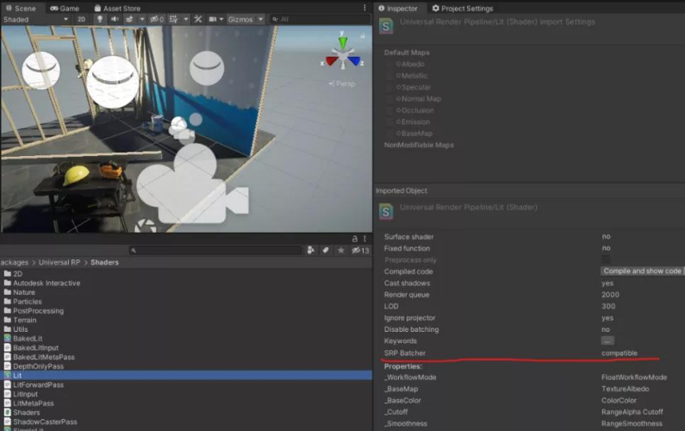Screen dimensions: 685x431
Task: Toggle the scene gizmo rotation lock
Action: point(363,36)
